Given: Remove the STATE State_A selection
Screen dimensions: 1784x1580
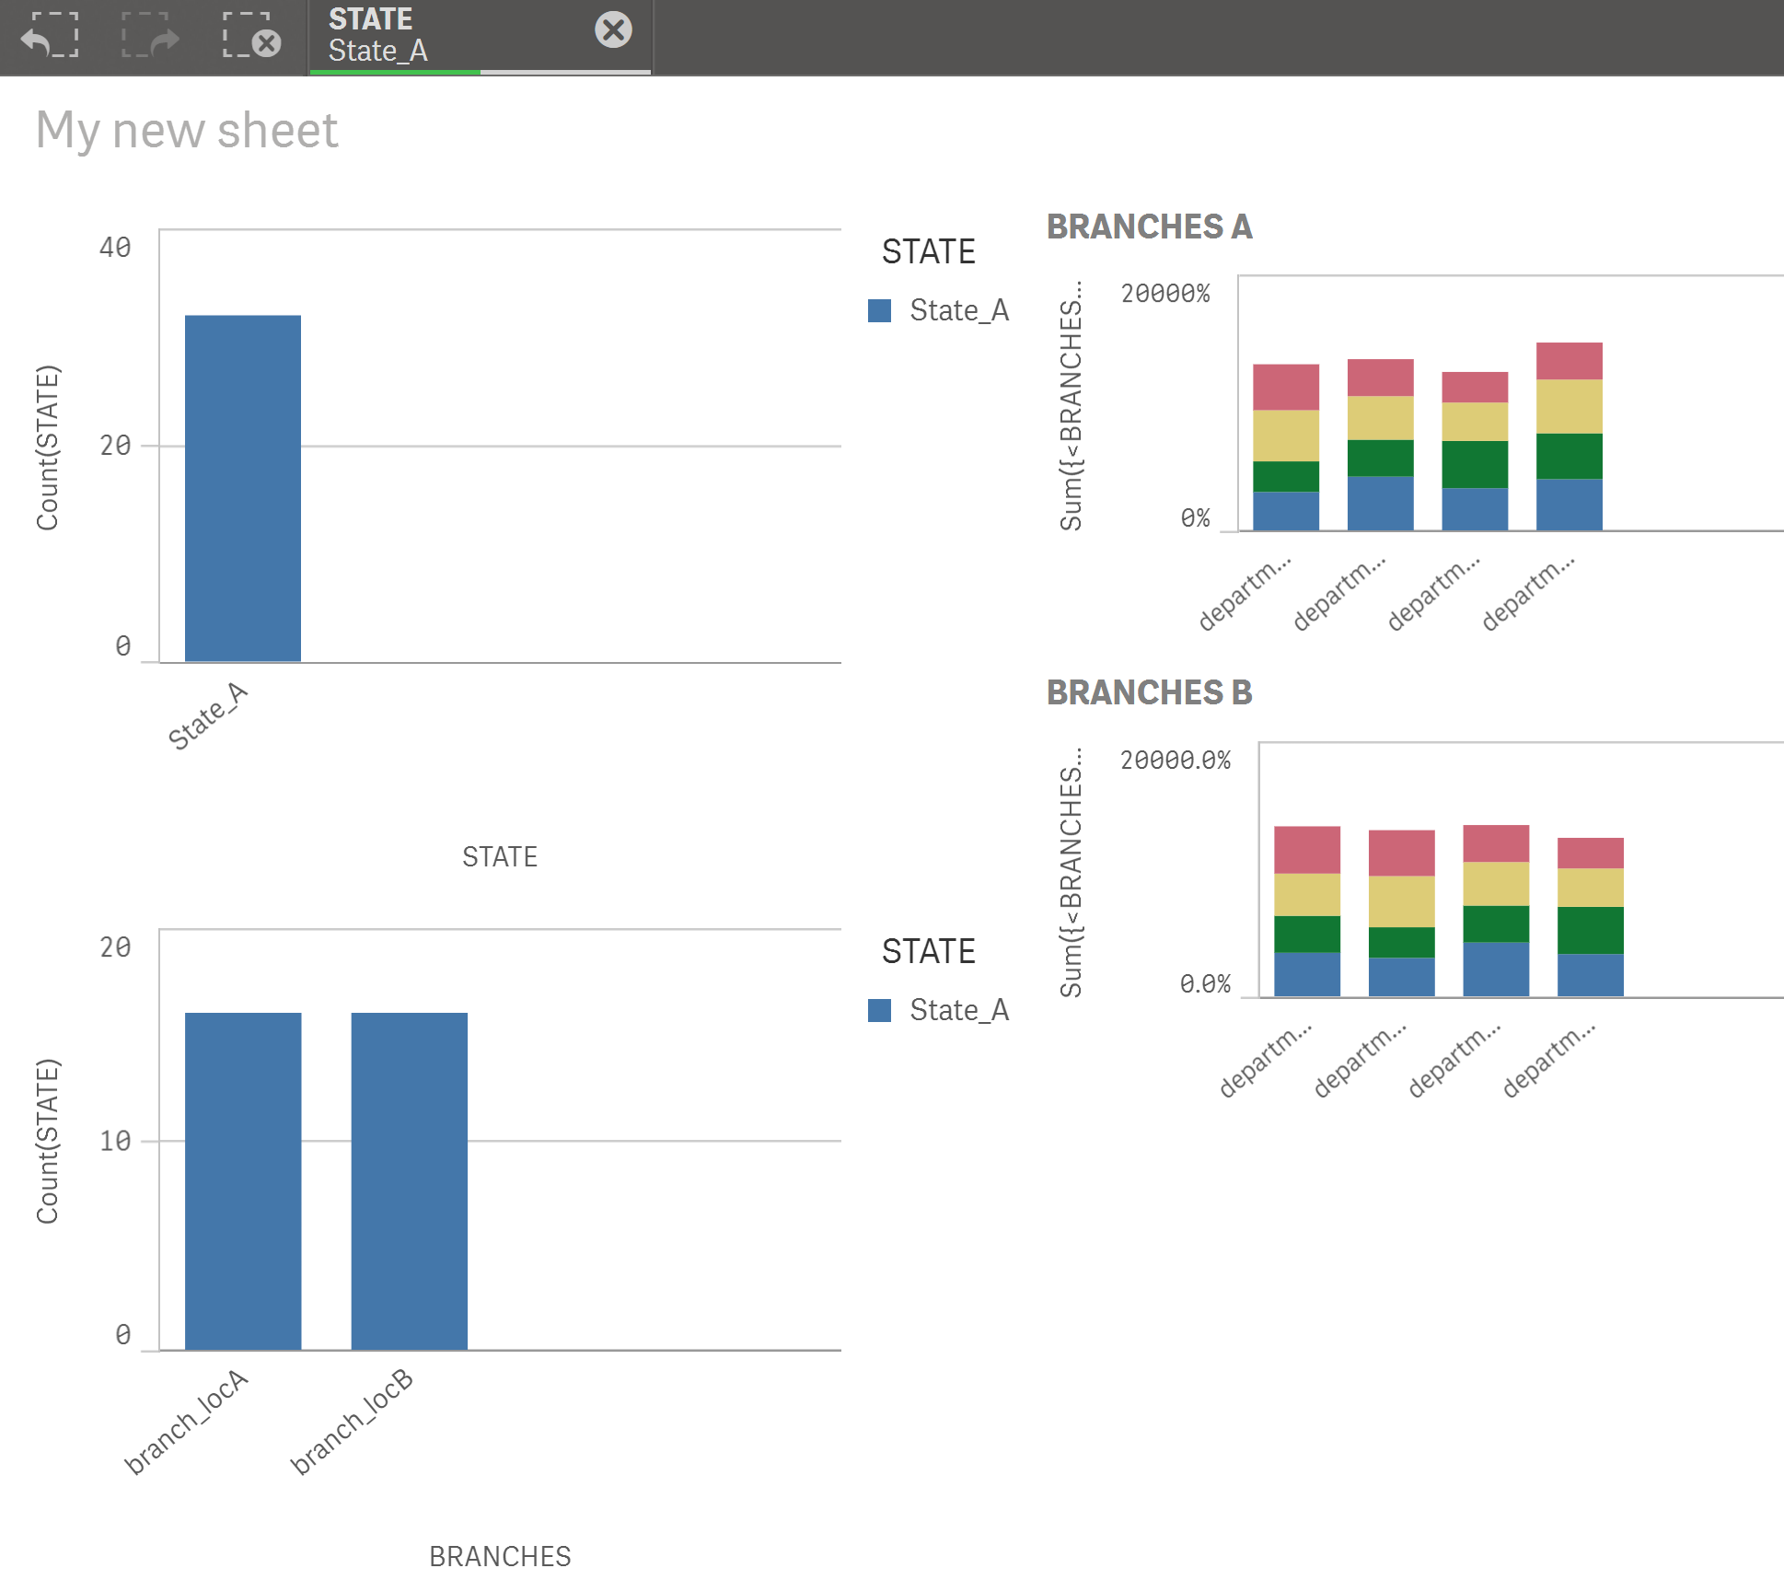Looking at the screenshot, I should tap(613, 29).
